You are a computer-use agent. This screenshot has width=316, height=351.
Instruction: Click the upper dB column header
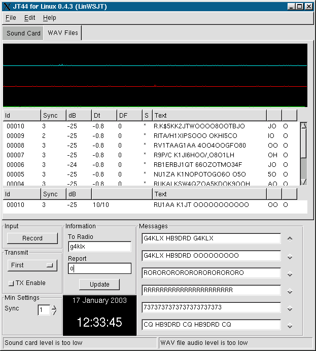79,116
